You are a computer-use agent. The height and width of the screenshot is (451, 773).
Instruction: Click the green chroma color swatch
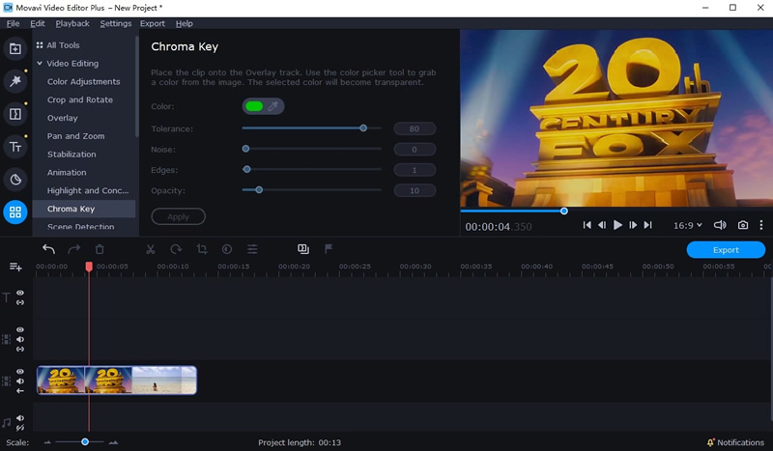point(254,106)
